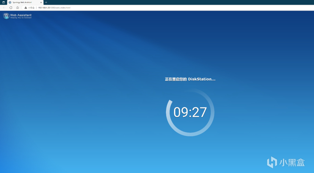Click the browser Back arrow
Viewport: 314px width, 173px height.
pos(4,8)
